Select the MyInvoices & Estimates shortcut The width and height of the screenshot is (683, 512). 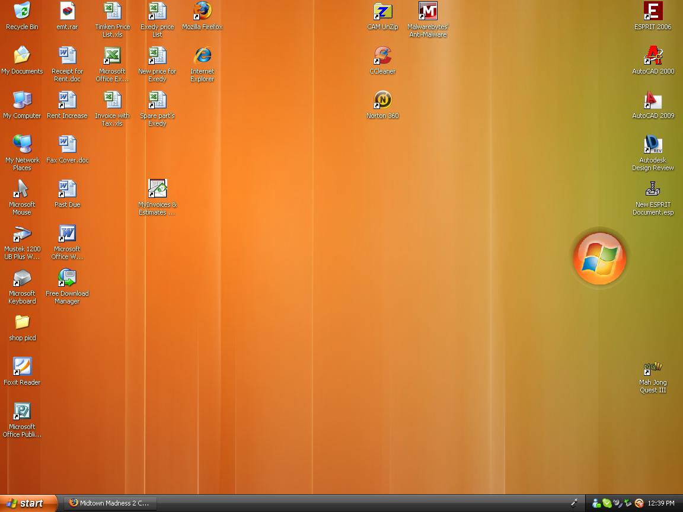tap(157, 189)
